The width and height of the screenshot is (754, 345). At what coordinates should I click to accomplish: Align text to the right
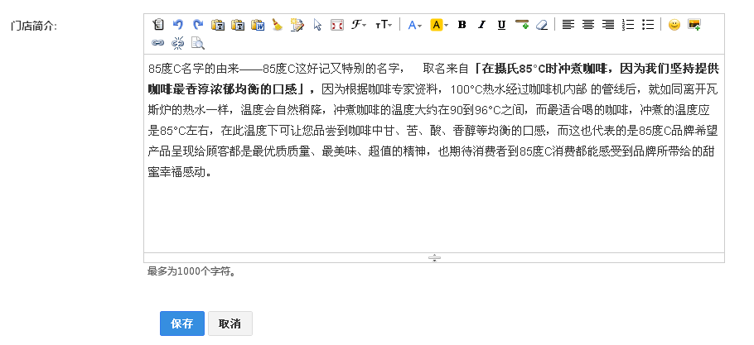pyautogui.click(x=608, y=25)
